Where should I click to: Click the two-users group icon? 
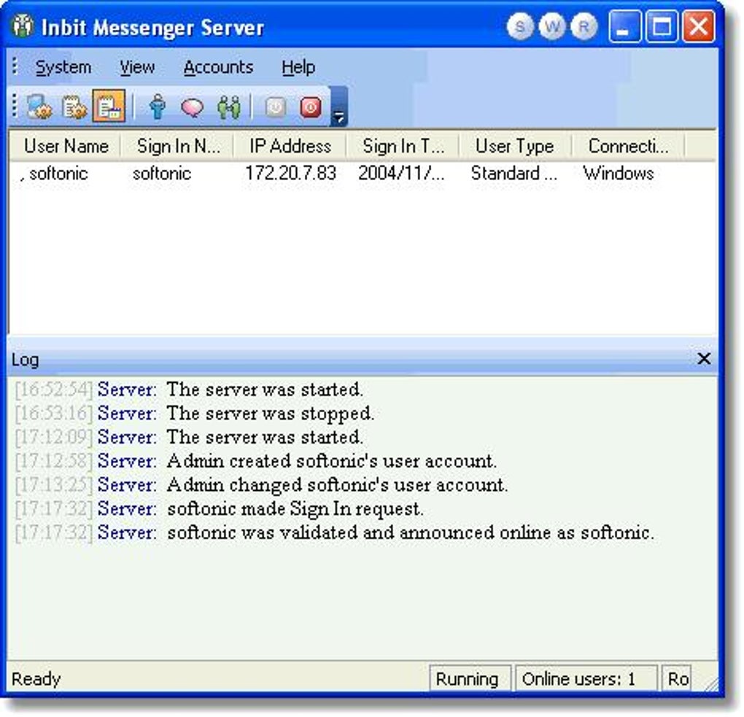pyautogui.click(x=228, y=106)
